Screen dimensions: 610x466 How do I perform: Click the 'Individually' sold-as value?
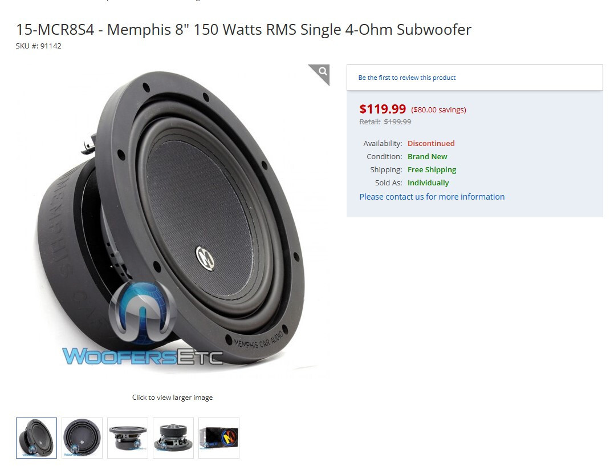(x=428, y=183)
